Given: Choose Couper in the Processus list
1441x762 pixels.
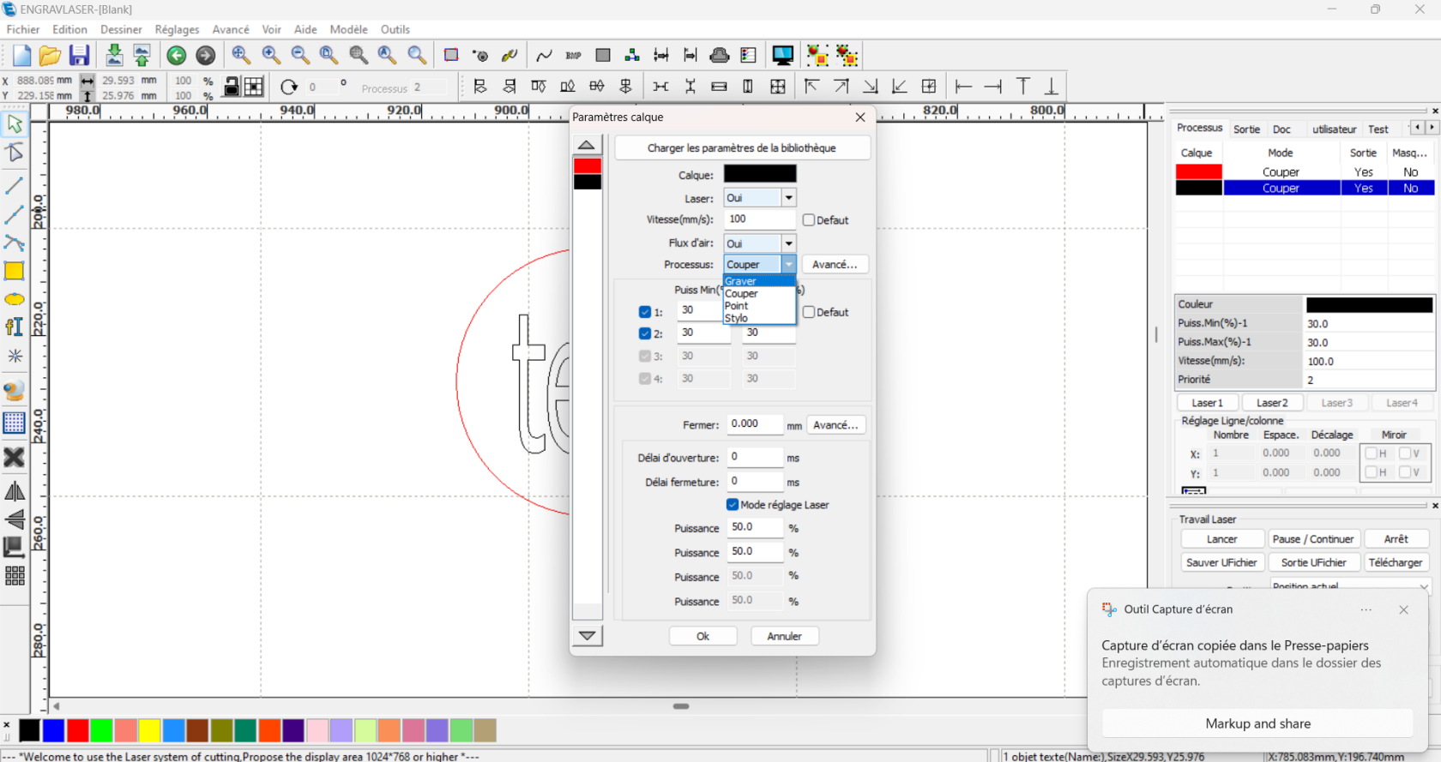Looking at the screenshot, I should point(759,293).
